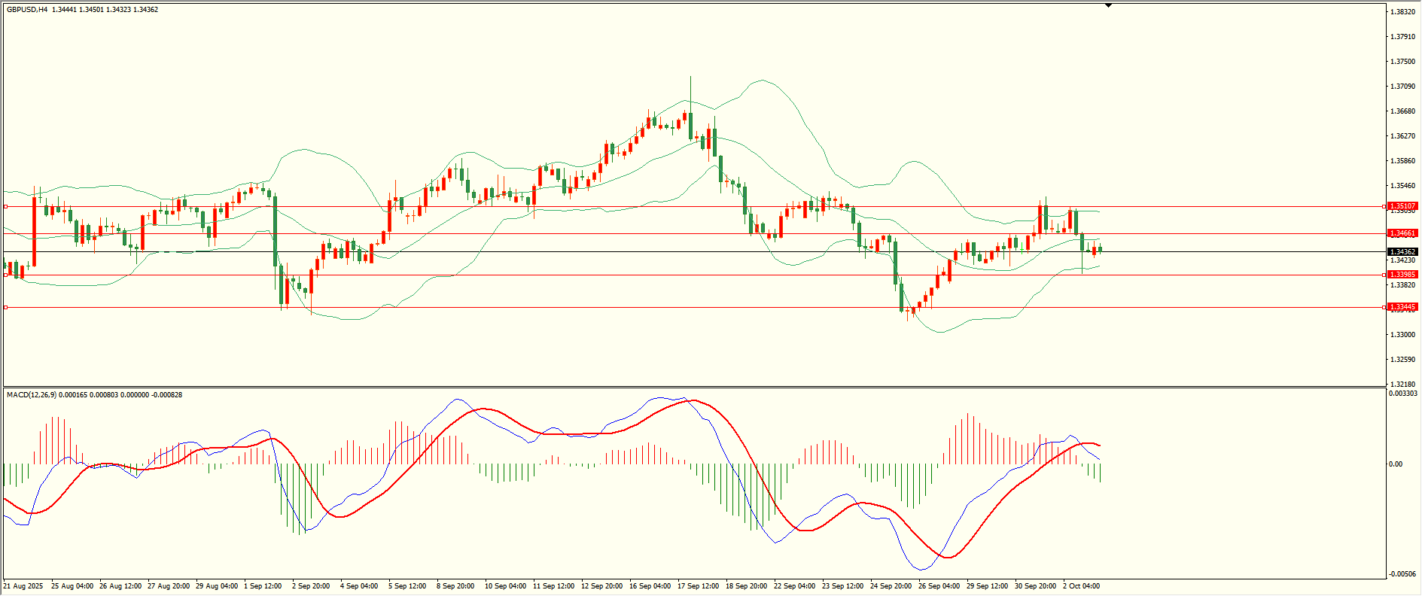
Task: Click the 1.36270 price scale value
Action: 1402,136
